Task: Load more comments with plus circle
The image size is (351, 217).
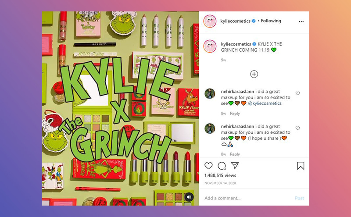Action: coord(254,74)
